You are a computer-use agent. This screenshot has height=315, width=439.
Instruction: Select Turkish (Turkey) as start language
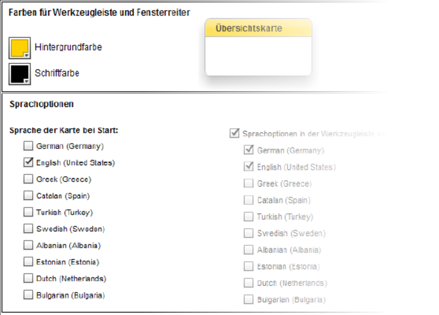[28, 212]
